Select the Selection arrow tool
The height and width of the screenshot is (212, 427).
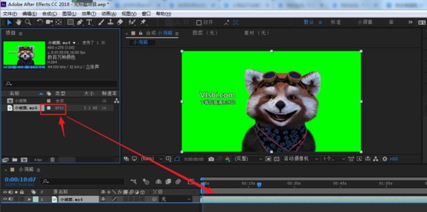9,22
